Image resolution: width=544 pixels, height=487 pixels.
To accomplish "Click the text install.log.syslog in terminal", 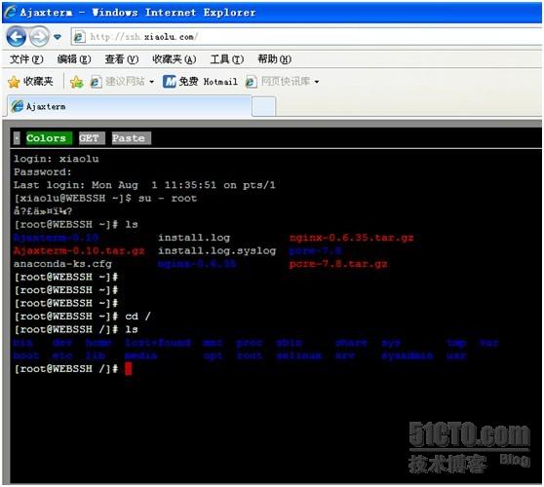I will 217,251.
